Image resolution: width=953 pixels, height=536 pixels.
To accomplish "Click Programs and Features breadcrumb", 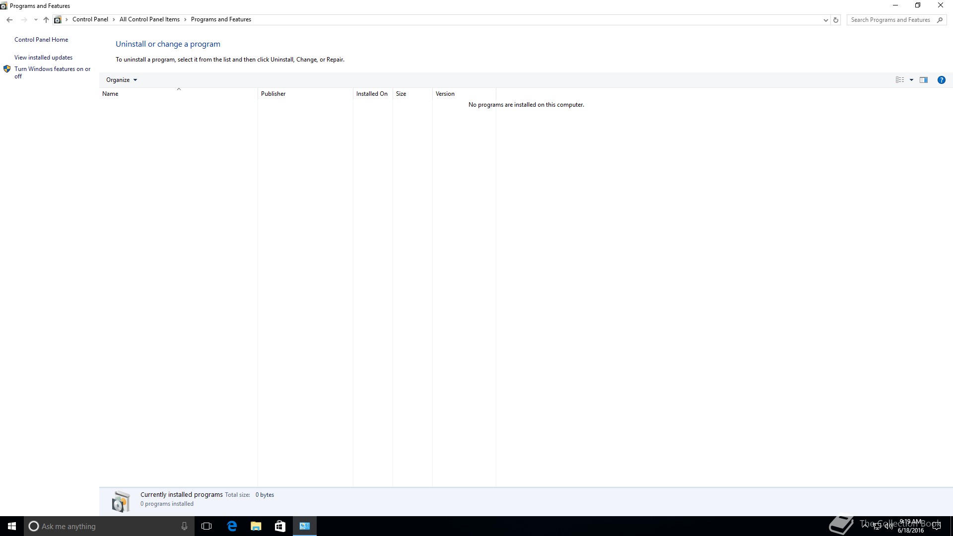I will [x=221, y=19].
